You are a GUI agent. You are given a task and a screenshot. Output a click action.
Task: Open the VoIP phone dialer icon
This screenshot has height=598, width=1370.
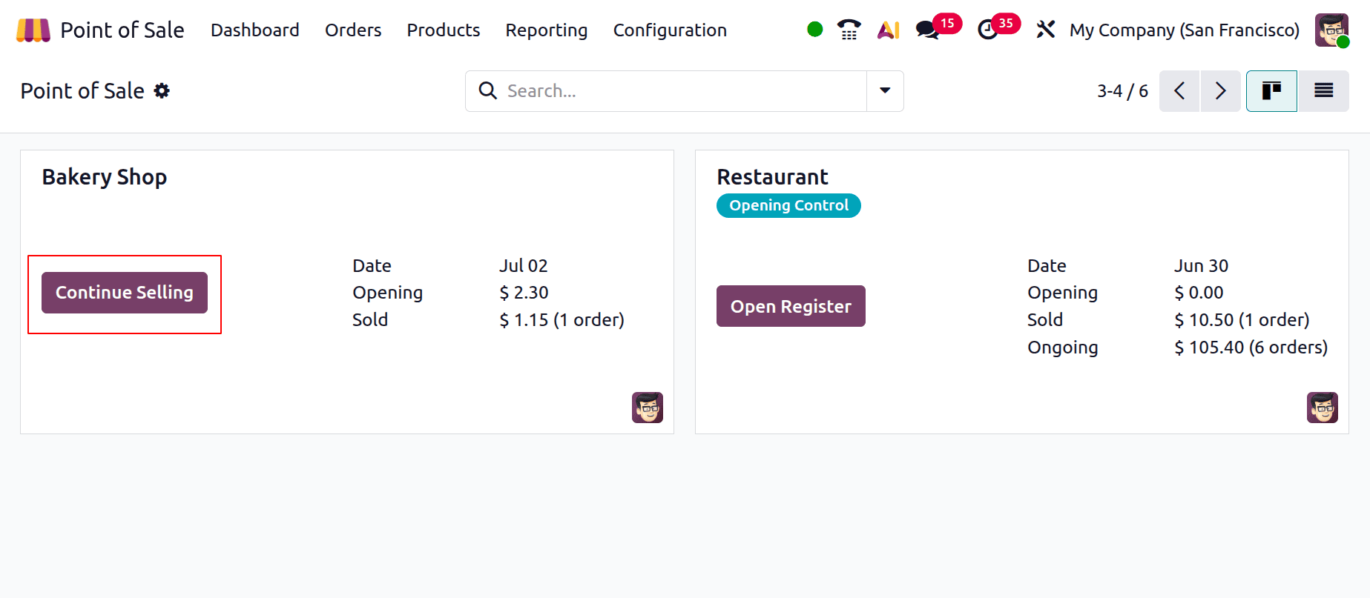(849, 30)
